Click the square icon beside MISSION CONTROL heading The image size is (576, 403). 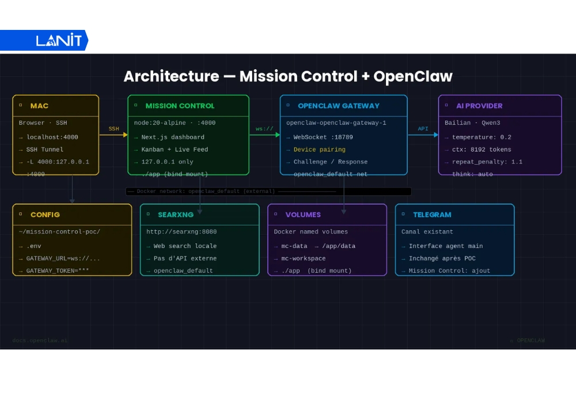[x=136, y=105]
